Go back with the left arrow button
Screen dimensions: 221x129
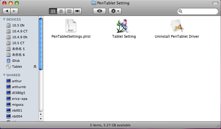click(7, 11)
